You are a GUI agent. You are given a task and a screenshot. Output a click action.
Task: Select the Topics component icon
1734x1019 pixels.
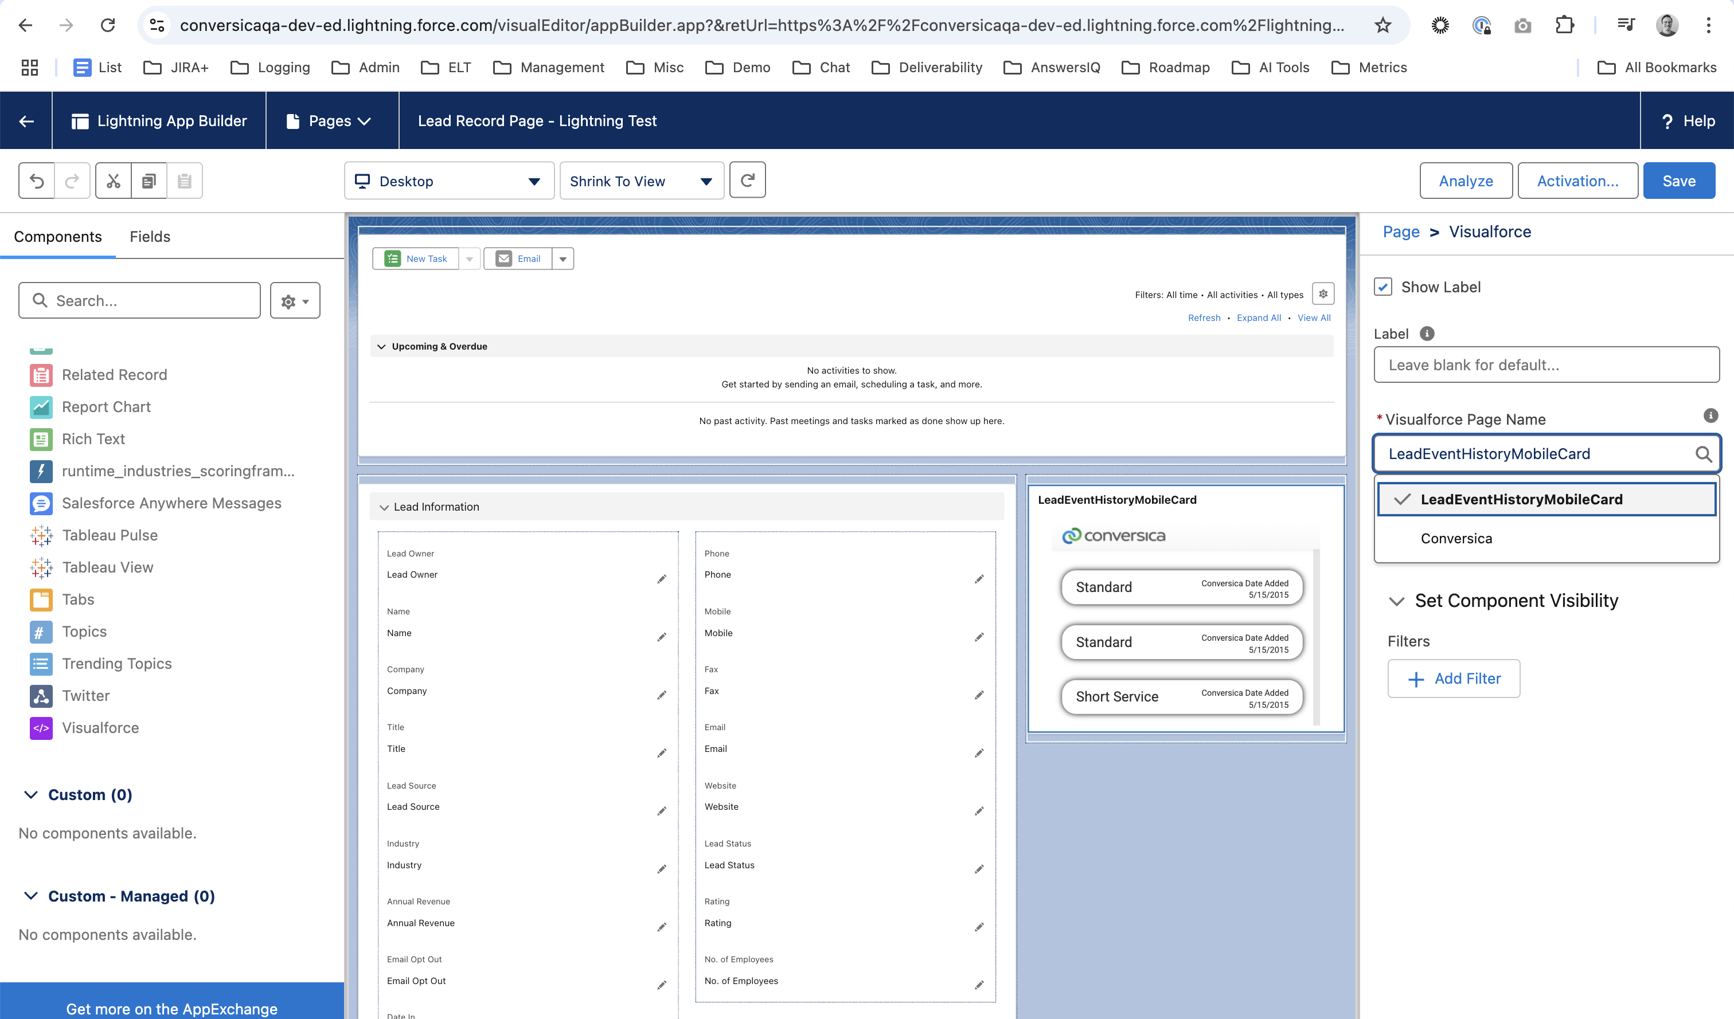[41, 631]
